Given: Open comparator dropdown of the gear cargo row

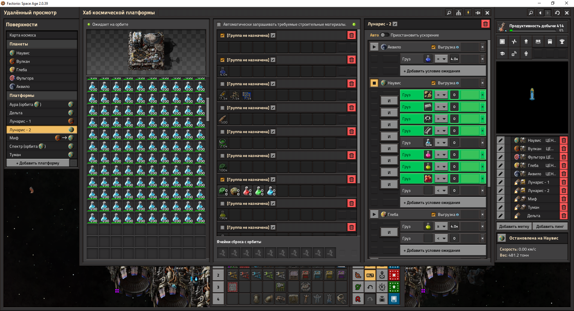Looking at the screenshot, I should [x=441, y=119].
